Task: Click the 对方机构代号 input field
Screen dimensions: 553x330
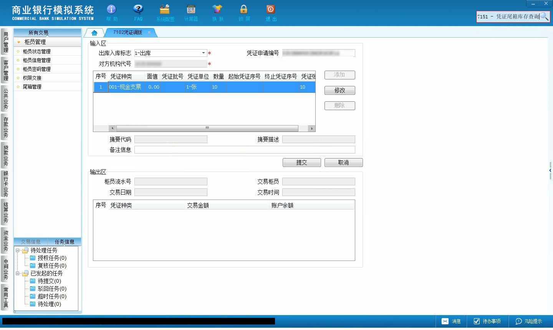Action: (171, 64)
